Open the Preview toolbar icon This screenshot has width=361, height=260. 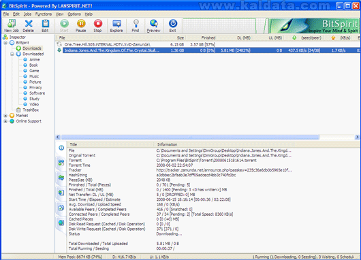(153, 26)
